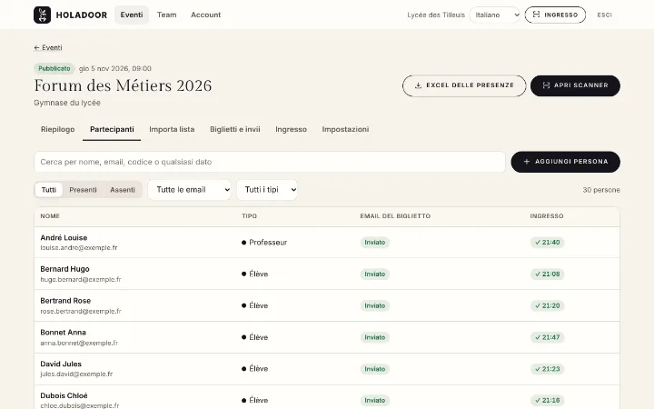Open the Tutte le email filter
654x409 pixels.
[189, 190]
